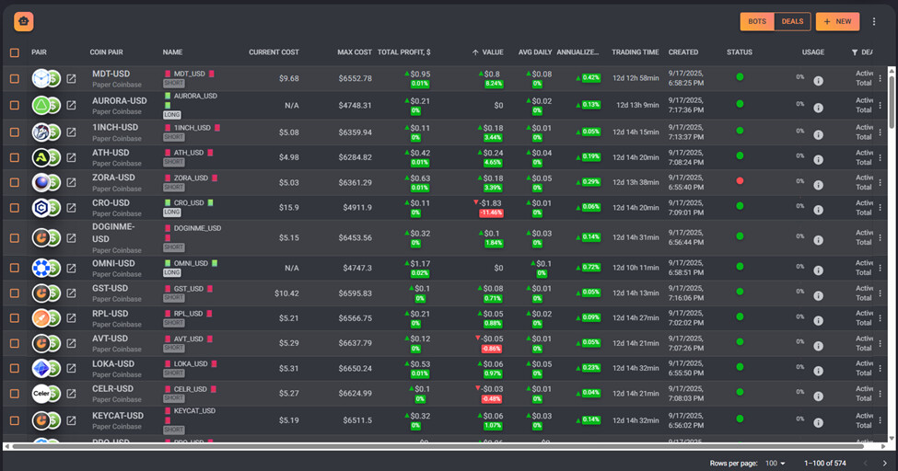
Task: Tick the LOKA-USD row checkbox
Action: pos(14,368)
